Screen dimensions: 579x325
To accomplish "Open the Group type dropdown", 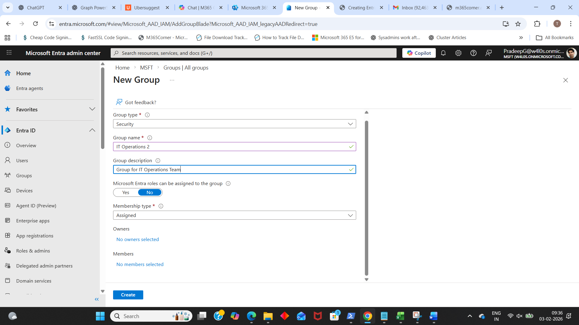I will pos(234,124).
